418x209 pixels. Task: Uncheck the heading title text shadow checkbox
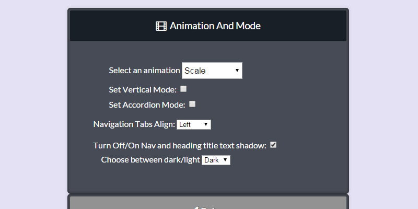tap(273, 145)
